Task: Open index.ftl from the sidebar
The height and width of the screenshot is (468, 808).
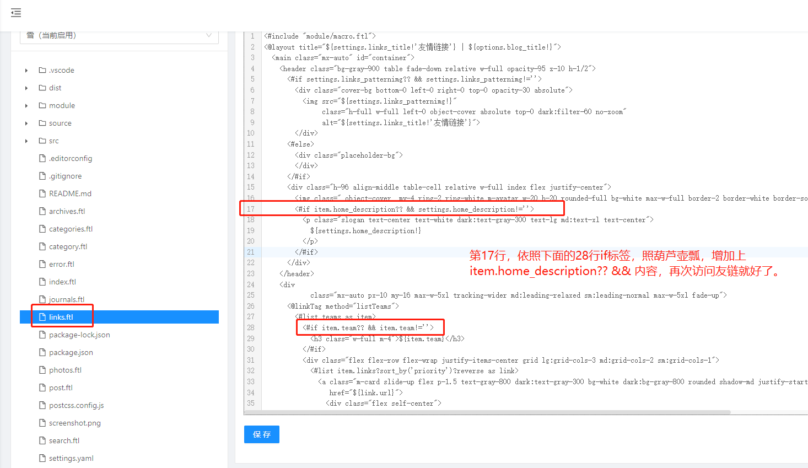Action: (x=62, y=282)
